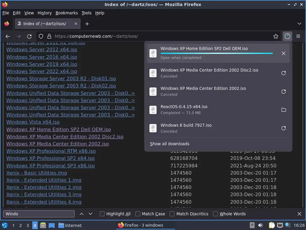Viewport: 306px width, 230px height.
Task: Open the network tray icon
Action: tap(280, 225)
